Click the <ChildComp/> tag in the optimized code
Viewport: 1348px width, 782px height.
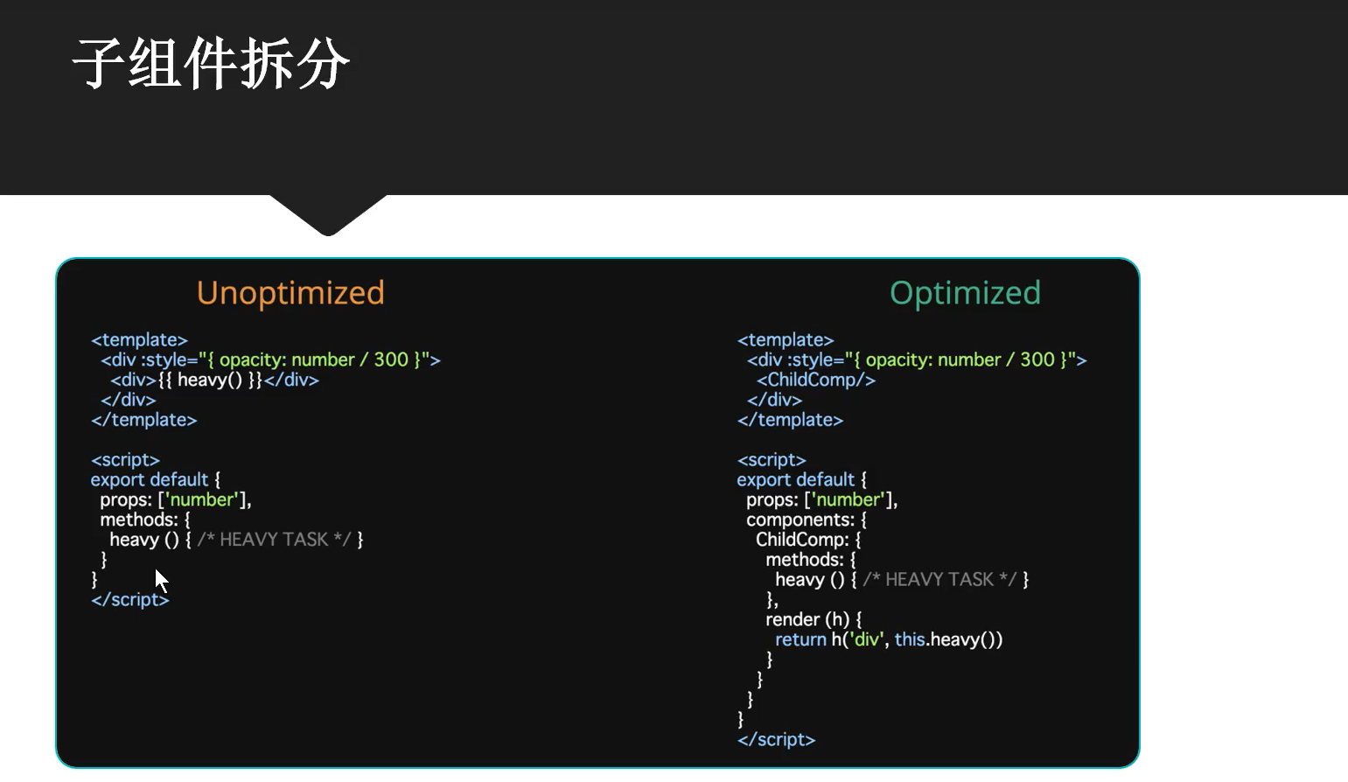(x=815, y=380)
